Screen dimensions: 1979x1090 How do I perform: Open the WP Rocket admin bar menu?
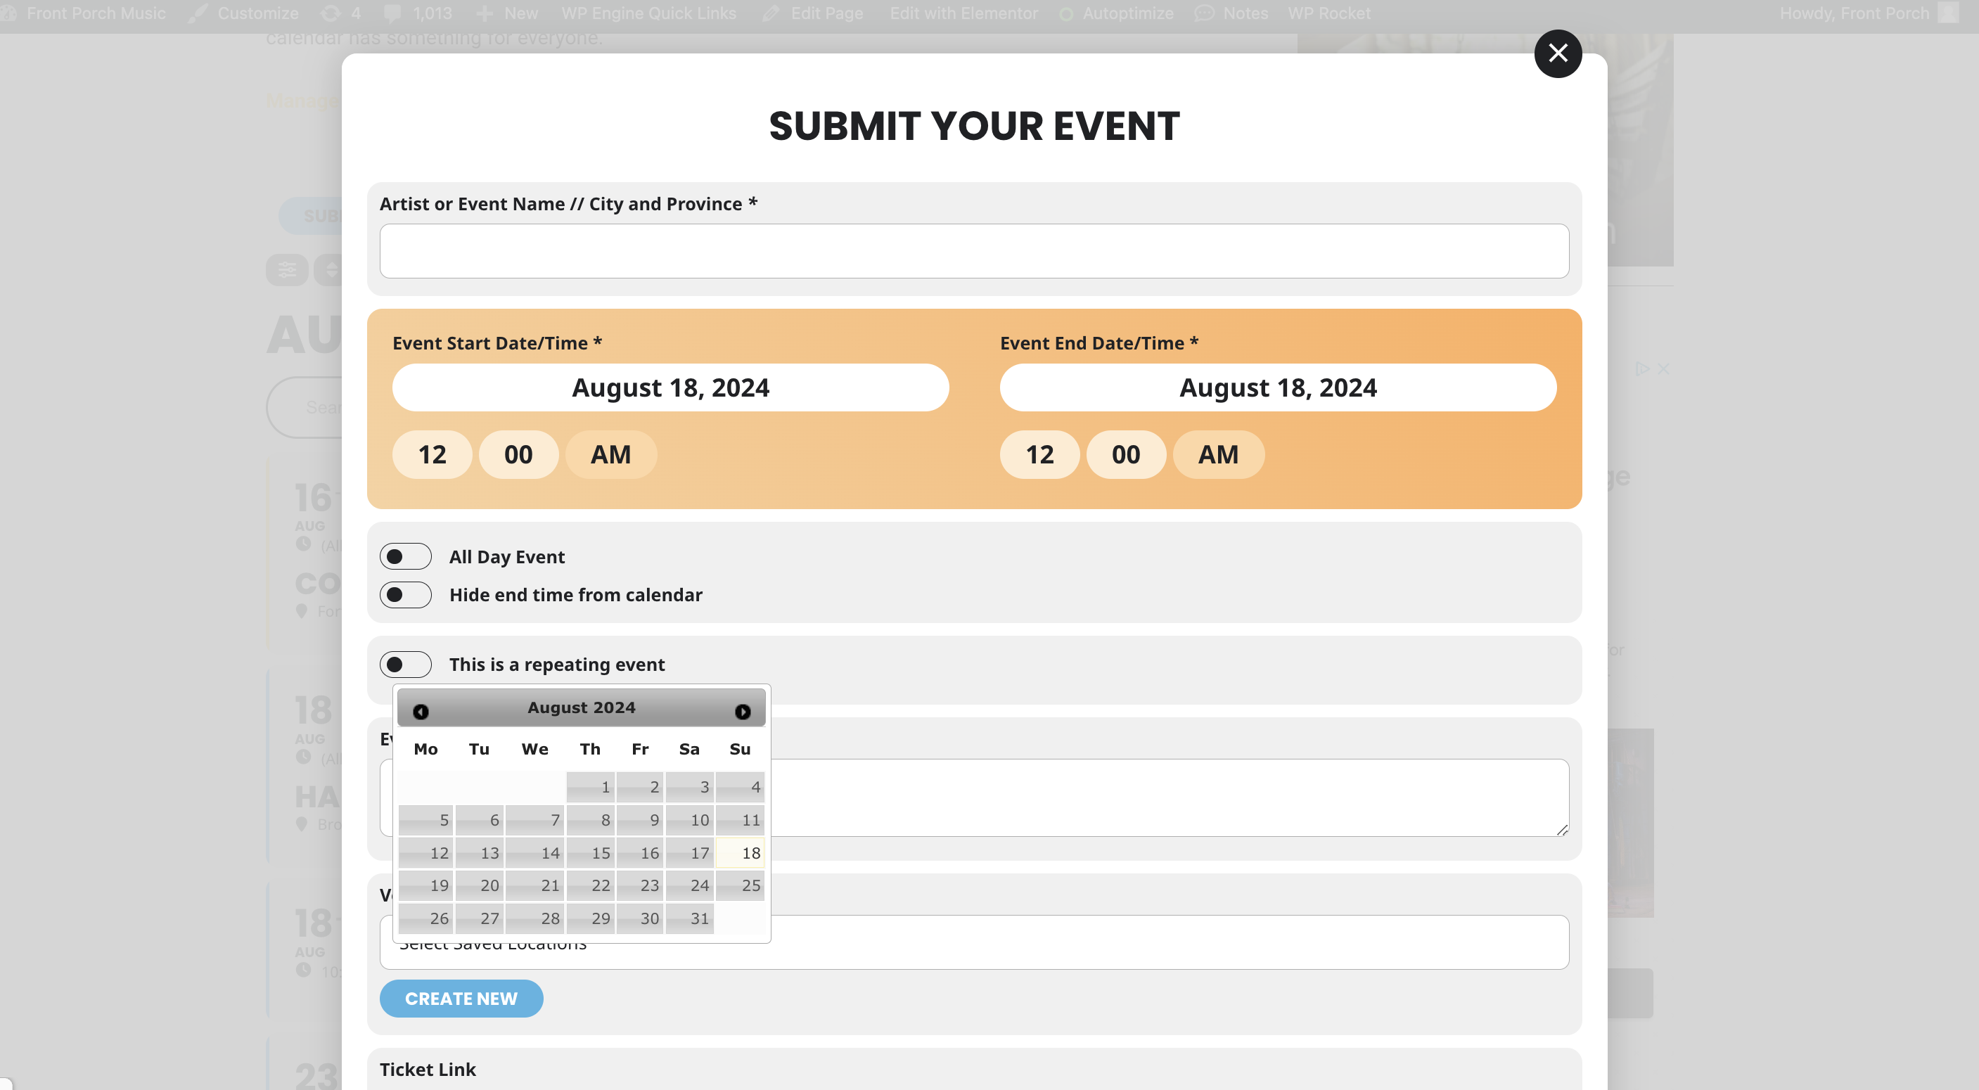[x=1329, y=13]
